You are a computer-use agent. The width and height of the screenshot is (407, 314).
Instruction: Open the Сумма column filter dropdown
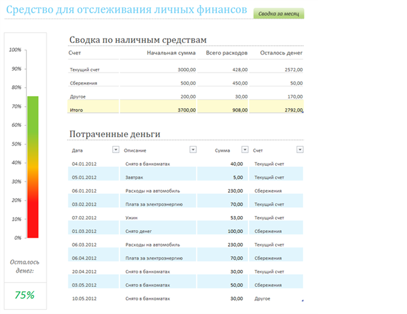(x=245, y=150)
